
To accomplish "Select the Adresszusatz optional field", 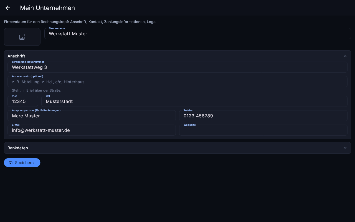I will 177,82.
